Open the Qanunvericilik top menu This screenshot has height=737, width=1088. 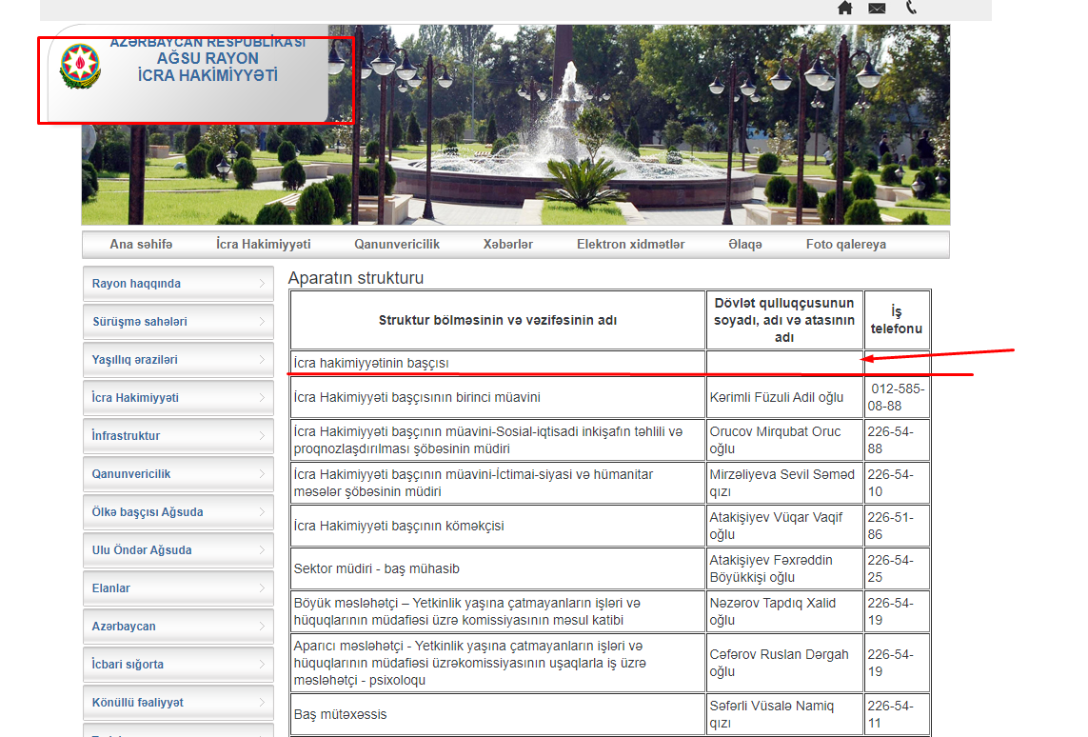click(397, 245)
